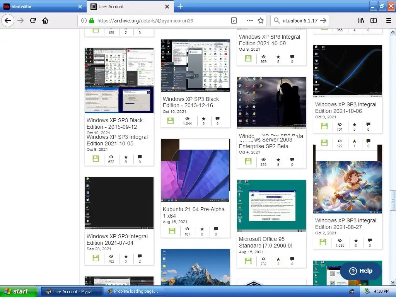Bookmark this page with the star icon
This screenshot has width=396, height=297.
point(261,20)
